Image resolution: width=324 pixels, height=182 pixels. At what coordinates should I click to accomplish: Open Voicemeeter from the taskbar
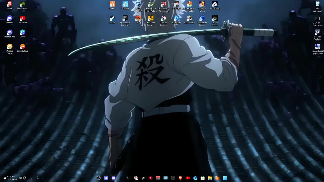(x=158, y=178)
